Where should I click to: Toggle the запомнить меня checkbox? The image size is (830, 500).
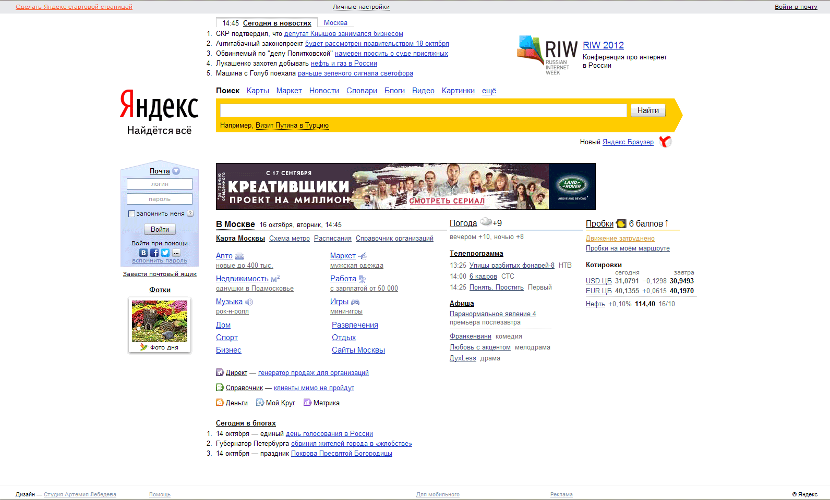click(131, 214)
